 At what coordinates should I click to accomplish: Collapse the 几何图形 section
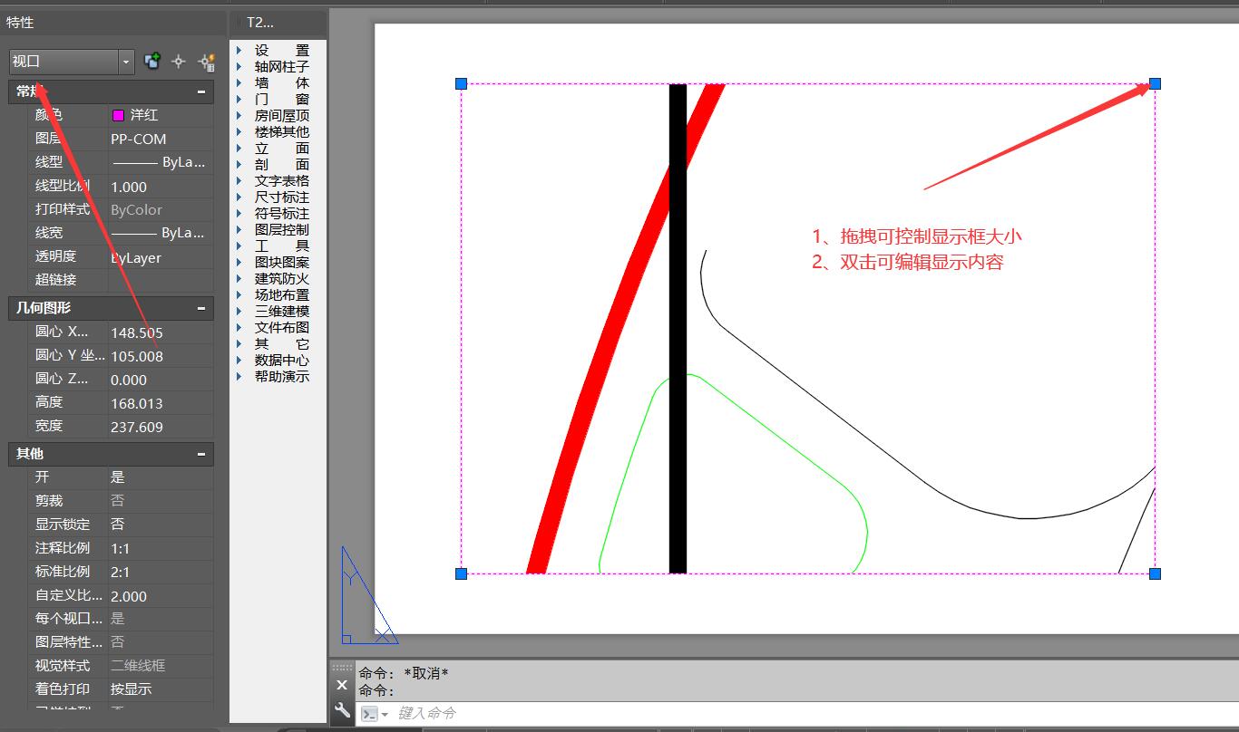tap(201, 308)
